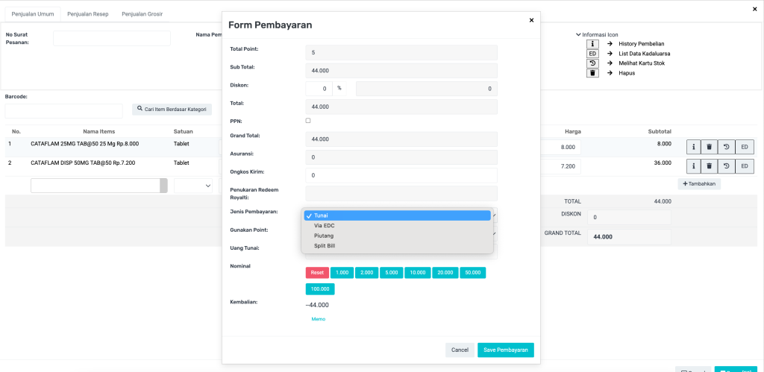Click info icon for CATAFLAM 25MG row
Screen dimensions: 764x372
tap(694, 147)
